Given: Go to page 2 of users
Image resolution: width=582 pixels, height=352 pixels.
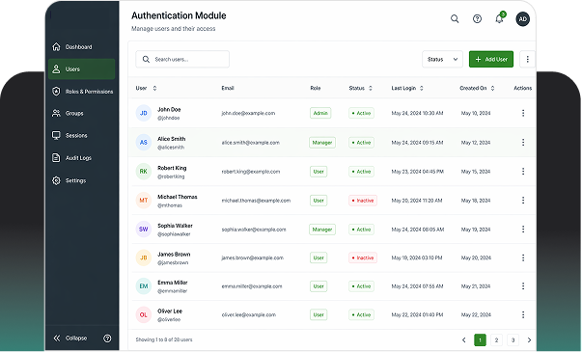Looking at the screenshot, I should [x=496, y=339].
